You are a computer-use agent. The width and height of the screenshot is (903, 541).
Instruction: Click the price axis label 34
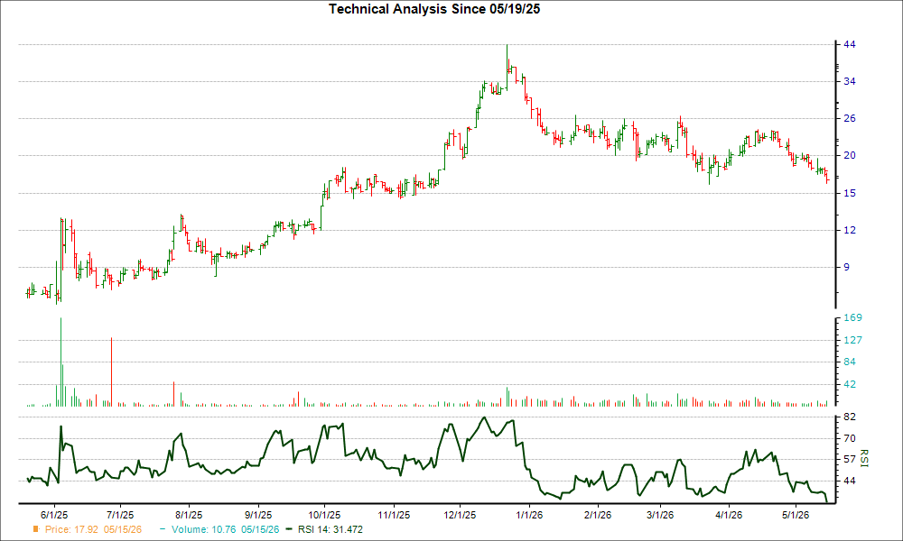[x=850, y=82]
